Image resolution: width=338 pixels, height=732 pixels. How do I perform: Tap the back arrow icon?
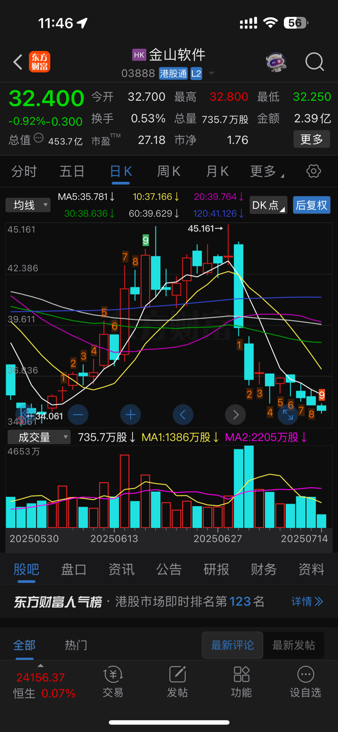[x=18, y=62]
